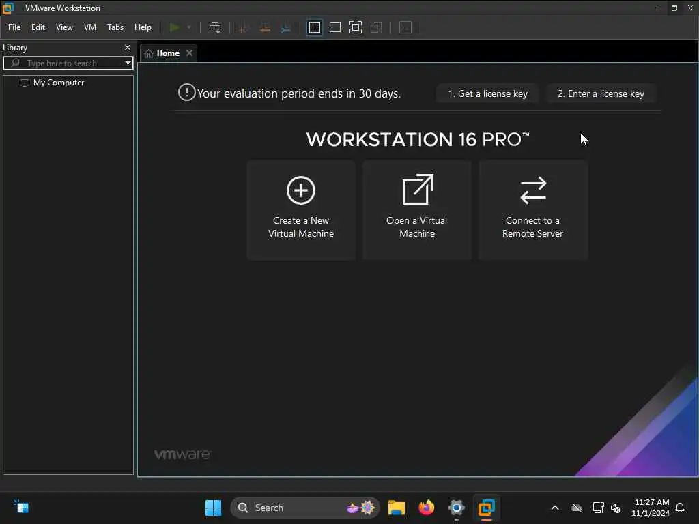Open the Edit menu
699x524 pixels.
tap(38, 27)
